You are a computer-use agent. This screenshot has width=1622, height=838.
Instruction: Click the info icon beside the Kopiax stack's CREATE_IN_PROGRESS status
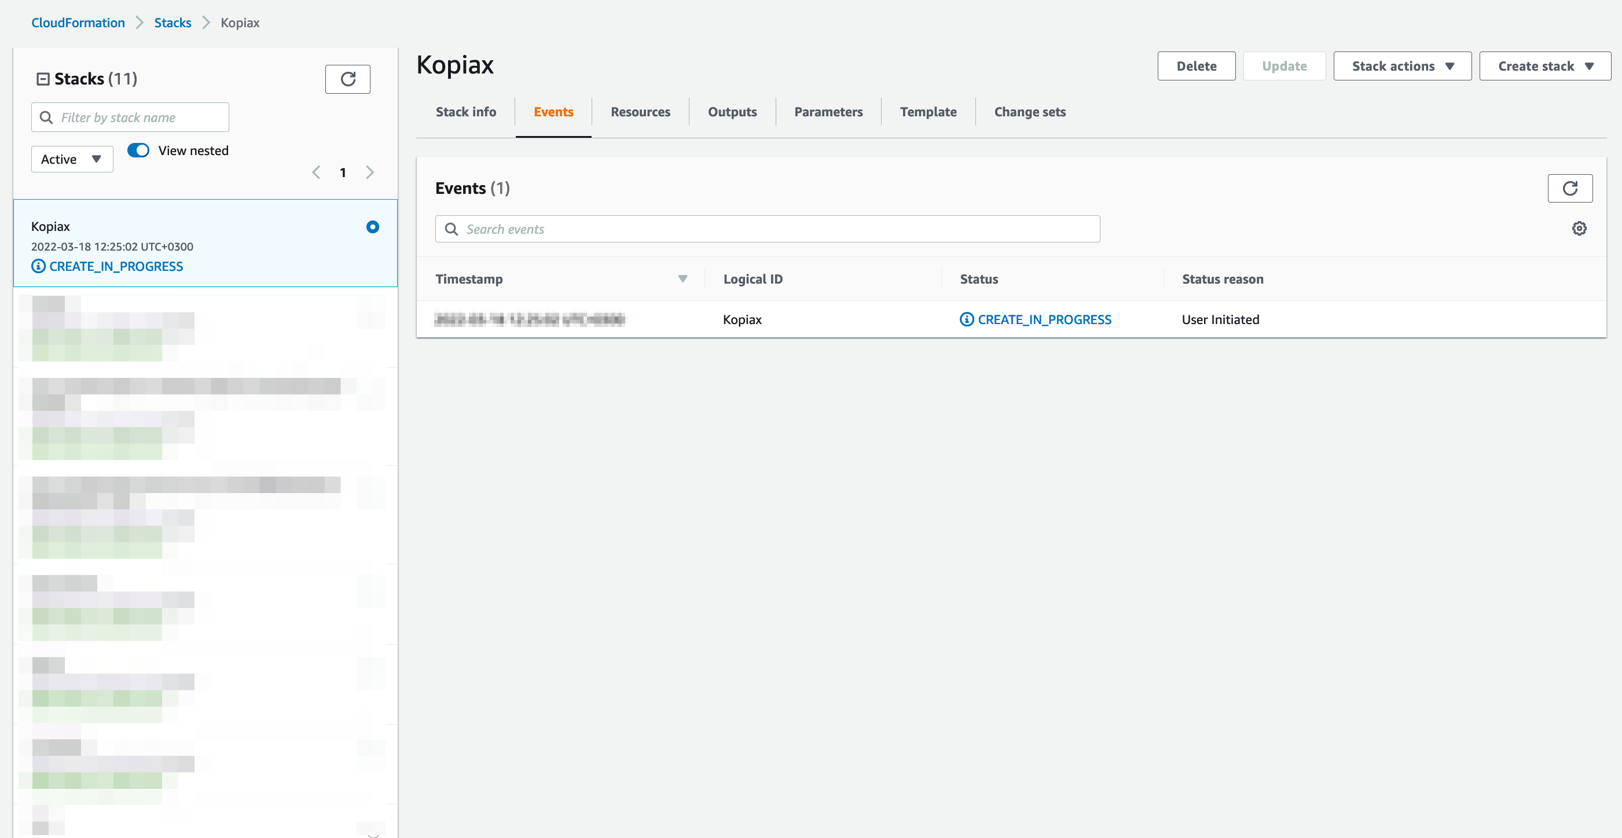38,266
